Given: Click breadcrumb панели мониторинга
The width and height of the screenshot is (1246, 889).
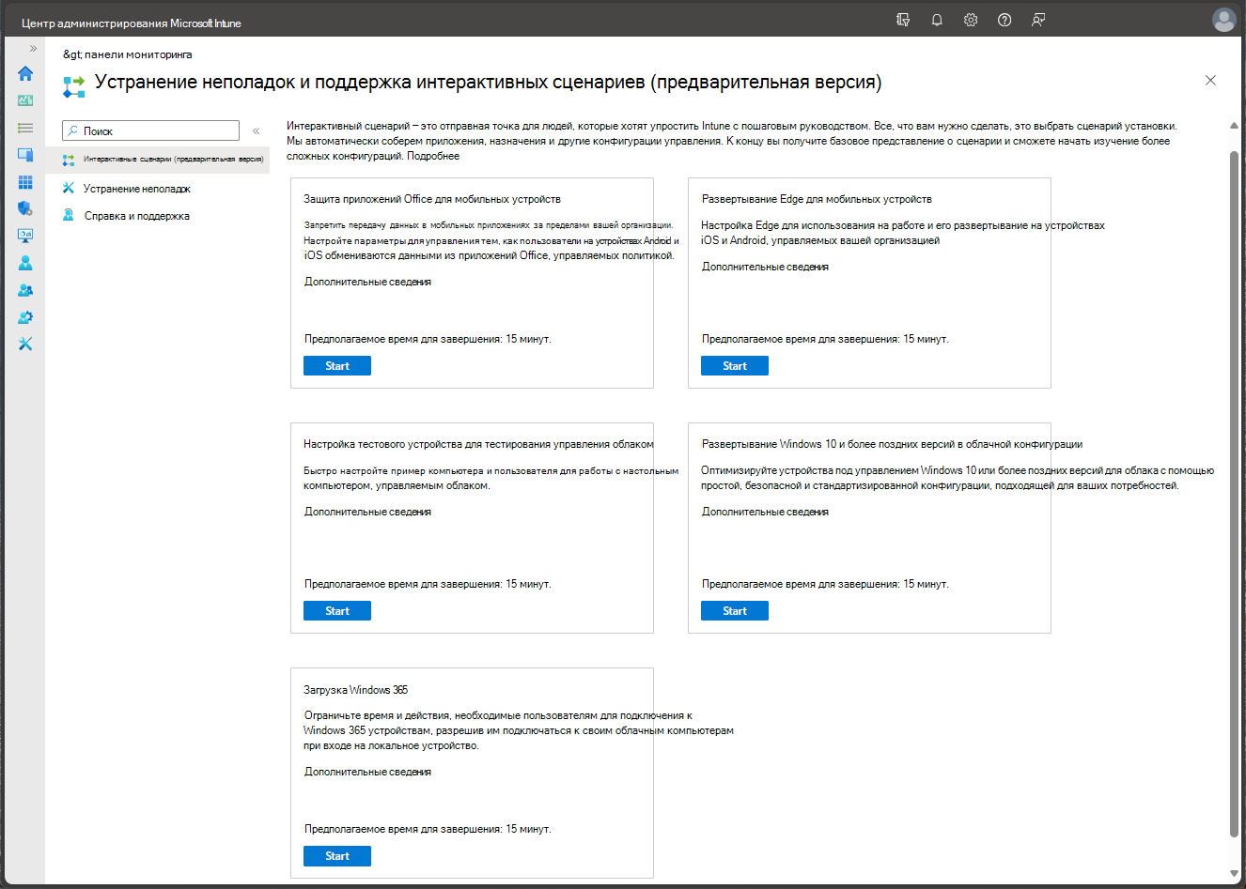Looking at the screenshot, I should tap(138, 54).
